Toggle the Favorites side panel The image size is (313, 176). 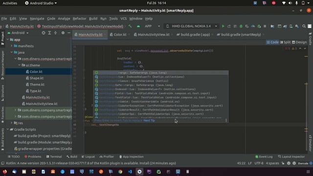(2, 115)
